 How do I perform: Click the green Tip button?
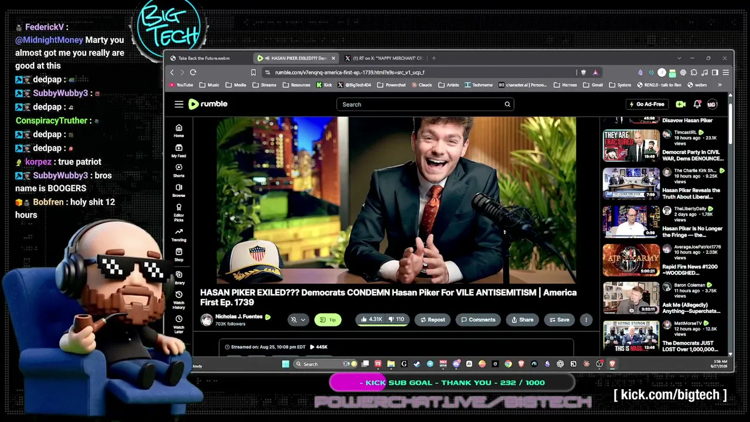click(328, 320)
